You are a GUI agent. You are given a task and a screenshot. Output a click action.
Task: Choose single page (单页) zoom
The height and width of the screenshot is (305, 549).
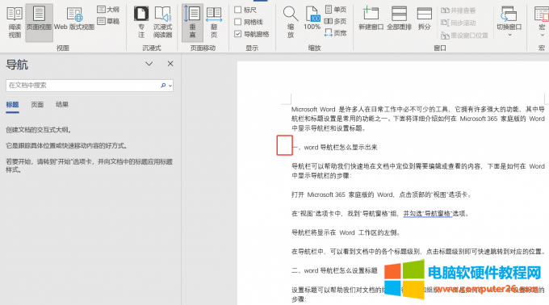pyautogui.click(x=335, y=10)
